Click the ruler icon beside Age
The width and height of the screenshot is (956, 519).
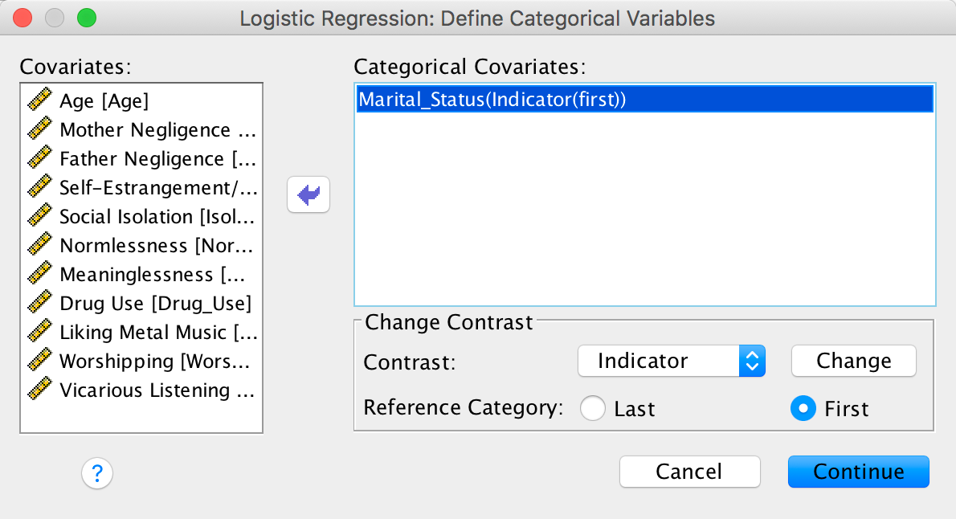click(39, 100)
